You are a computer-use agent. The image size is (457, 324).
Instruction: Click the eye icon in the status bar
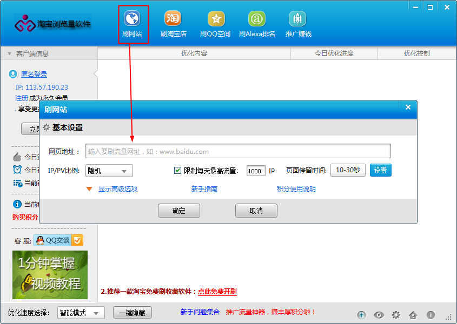(x=379, y=315)
